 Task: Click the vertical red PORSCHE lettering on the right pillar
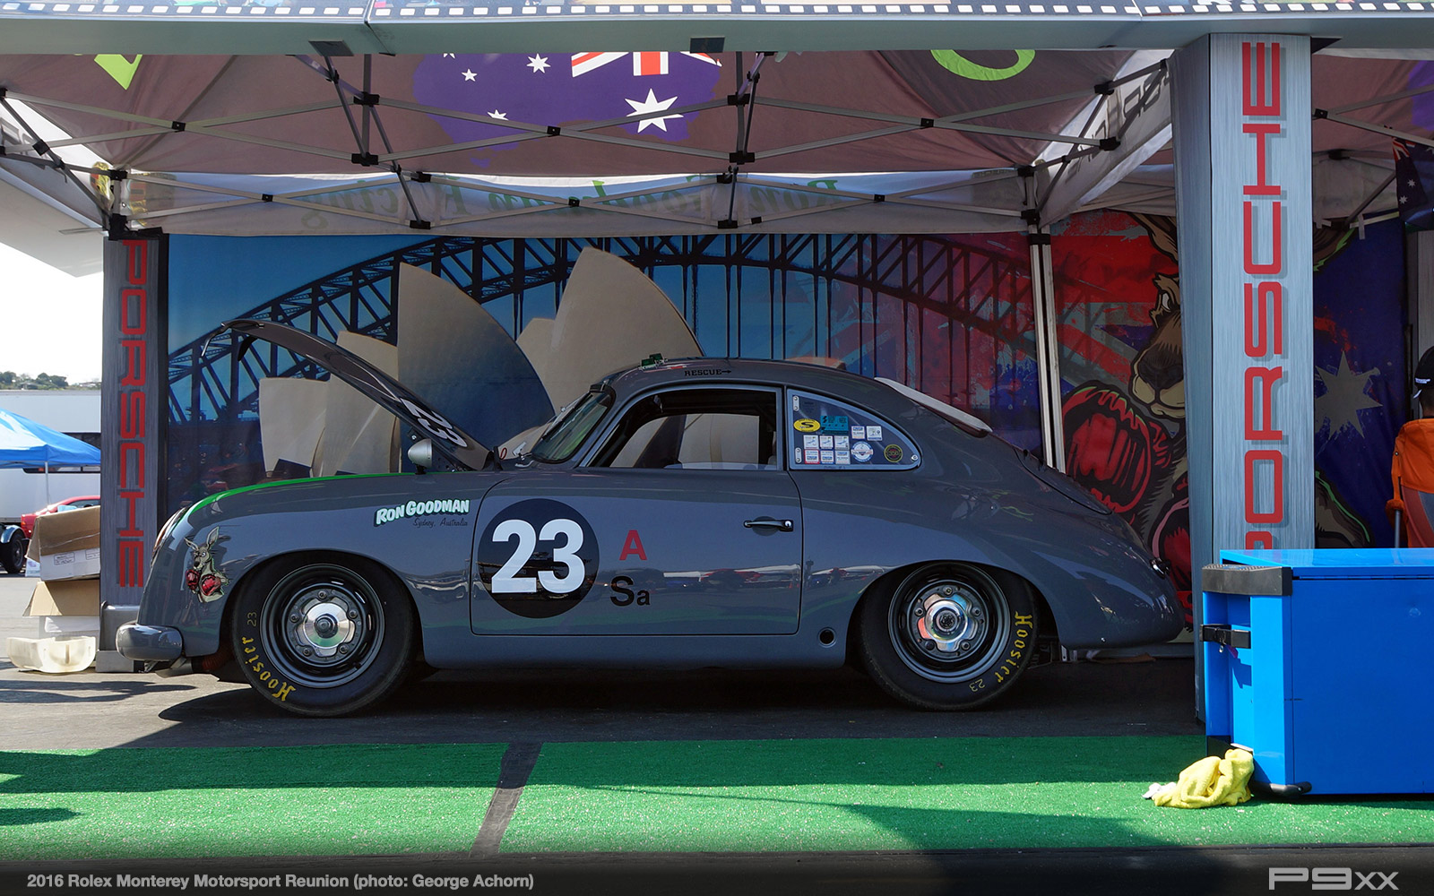[1263, 296]
